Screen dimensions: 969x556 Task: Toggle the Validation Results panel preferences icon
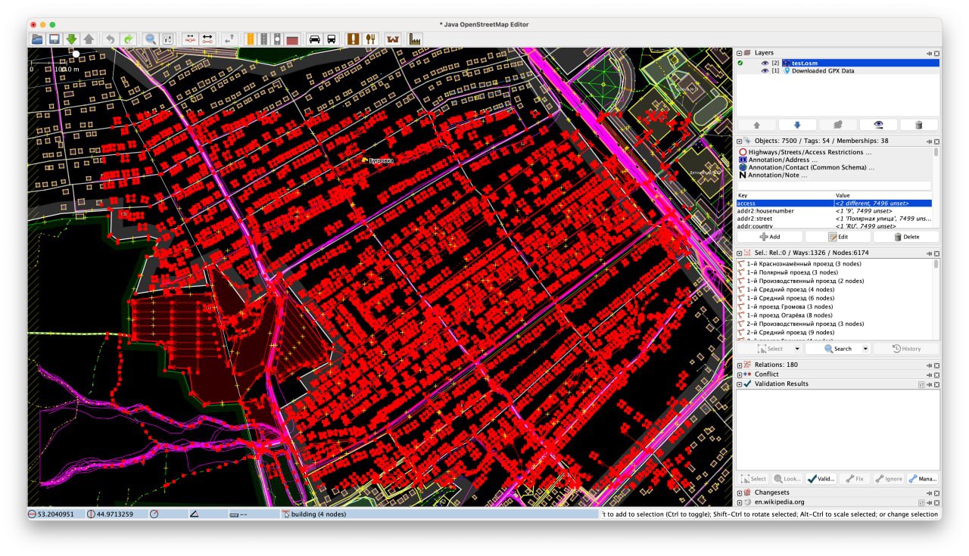click(921, 384)
